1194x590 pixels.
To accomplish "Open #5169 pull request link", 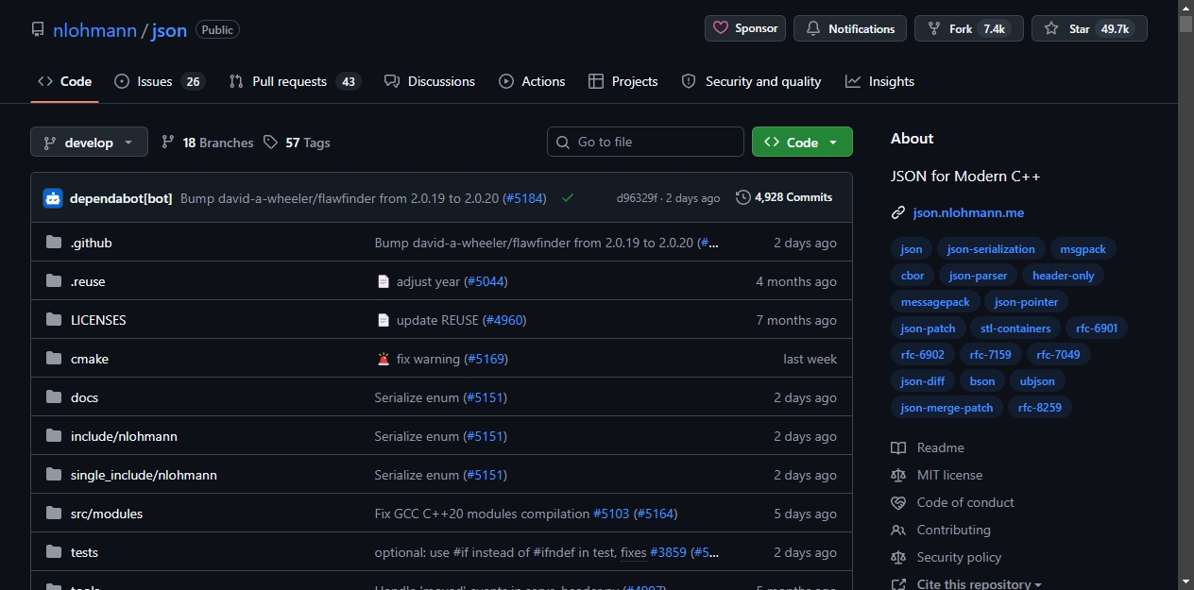I will click(x=486, y=359).
